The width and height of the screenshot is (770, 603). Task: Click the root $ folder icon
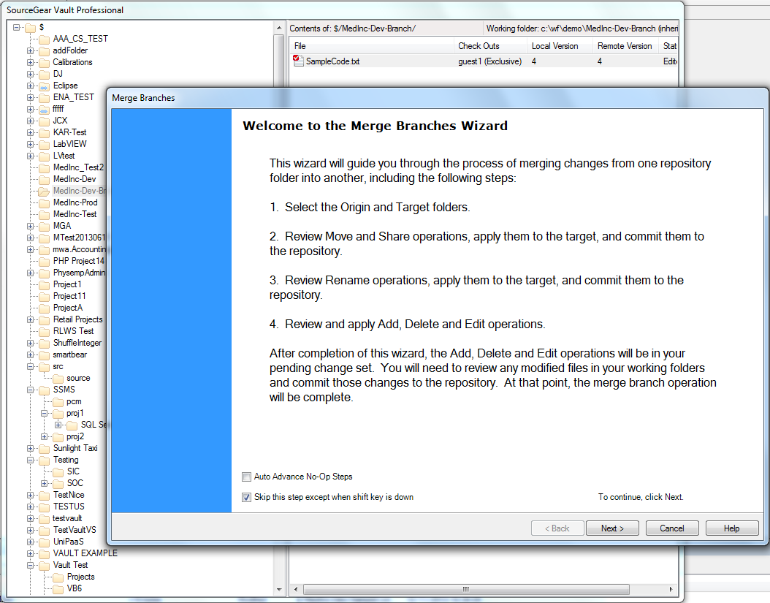tap(31, 28)
